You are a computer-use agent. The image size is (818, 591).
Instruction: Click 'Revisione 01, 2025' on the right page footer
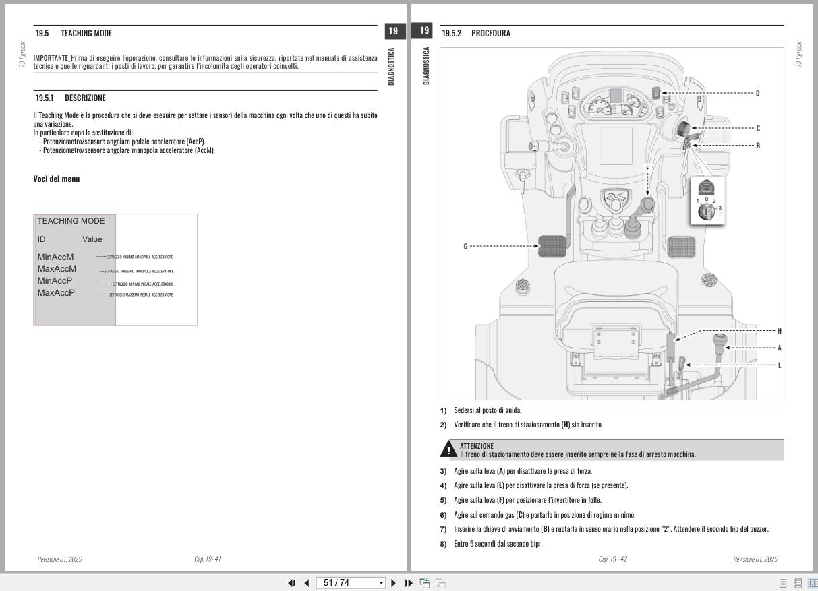(755, 559)
